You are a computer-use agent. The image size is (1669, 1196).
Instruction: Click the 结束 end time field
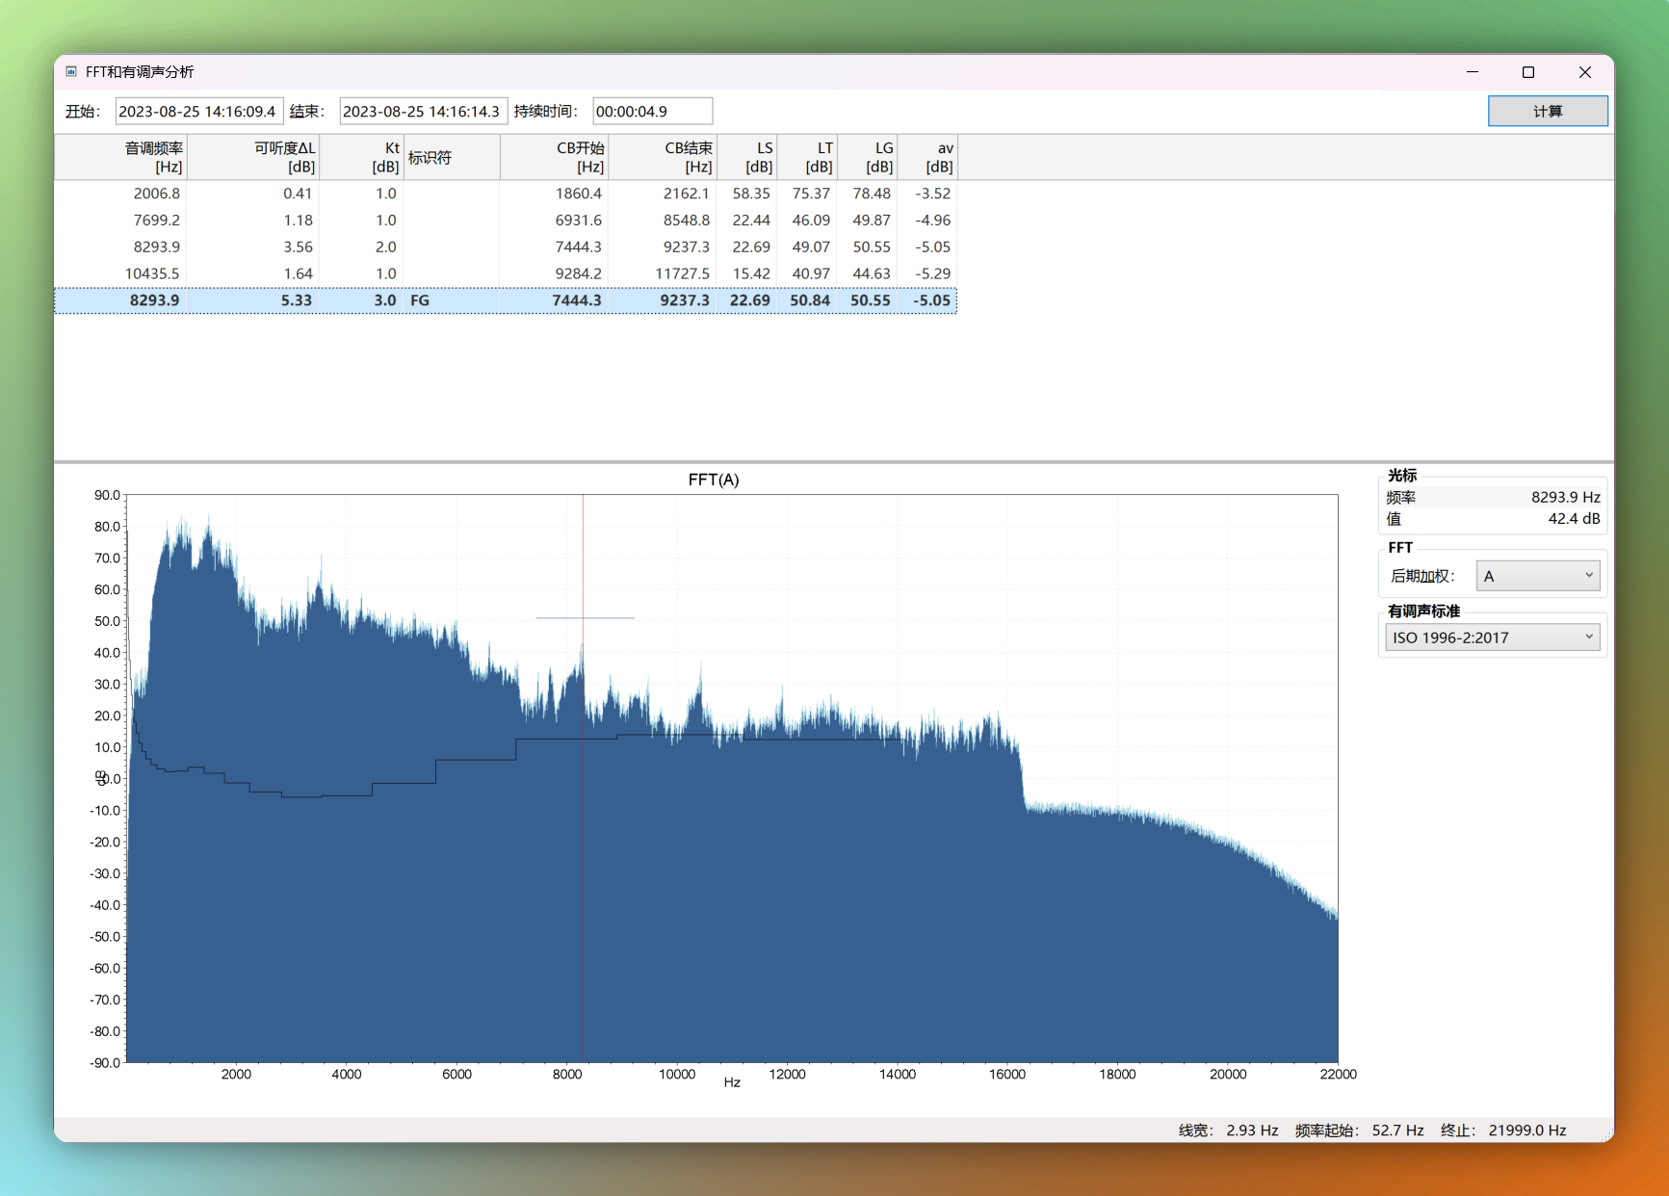423,112
